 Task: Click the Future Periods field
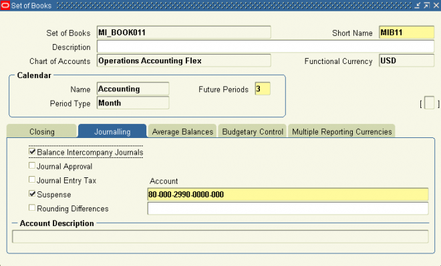pyautogui.click(x=263, y=89)
